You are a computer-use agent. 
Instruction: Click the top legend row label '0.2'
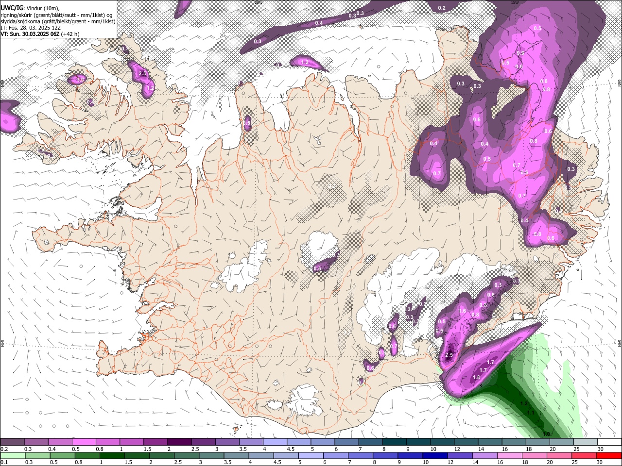click(x=4, y=449)
